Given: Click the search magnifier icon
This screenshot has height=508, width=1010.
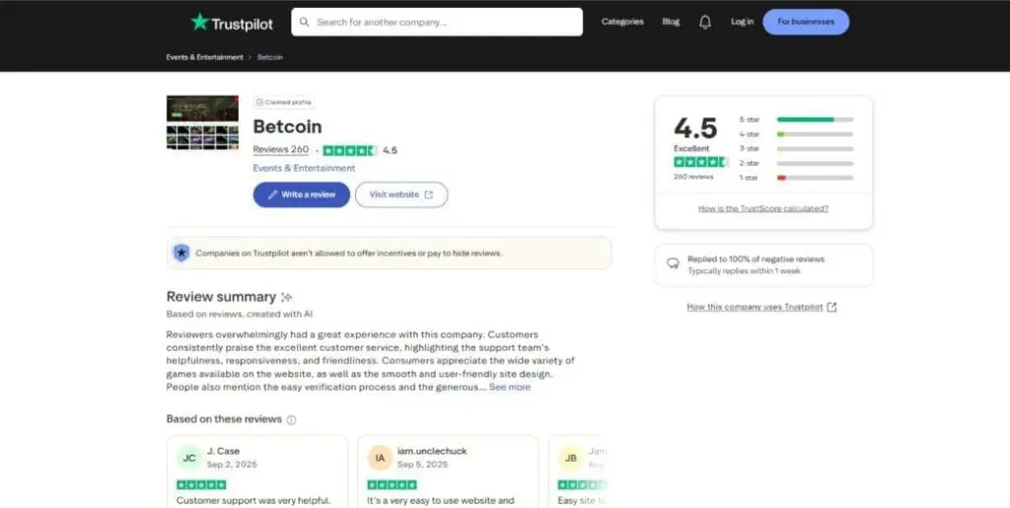Looking at the screenshot, I should [305, 22].
